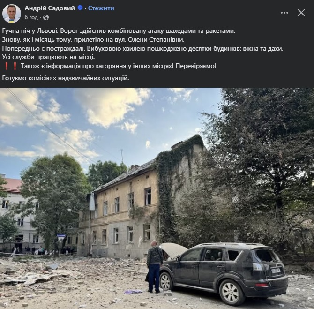Close the post with the X
The height and width of the screenshot is (309, 314).
click(301, 13)
